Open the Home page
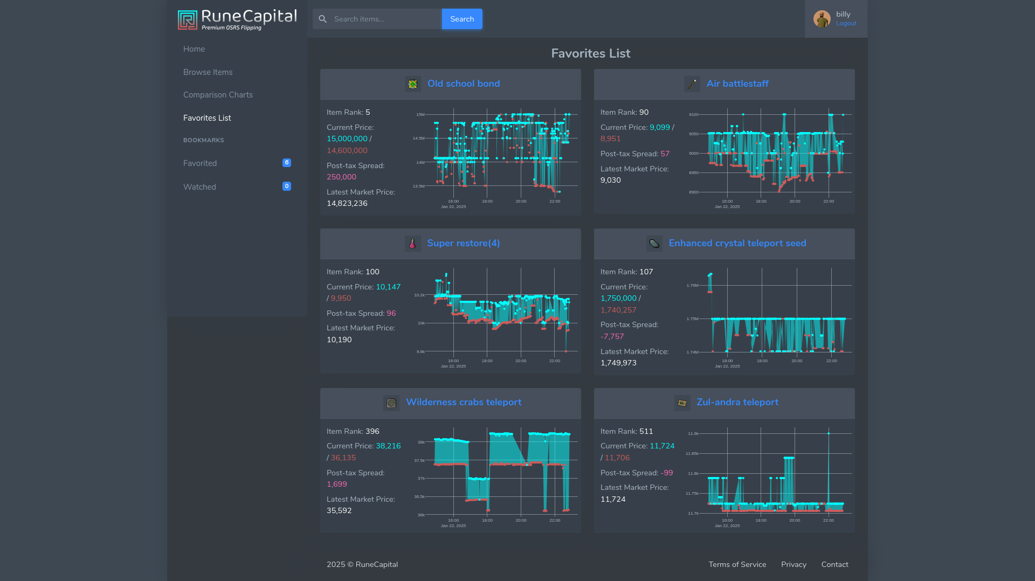1035x581 pixels. (194, 49)
